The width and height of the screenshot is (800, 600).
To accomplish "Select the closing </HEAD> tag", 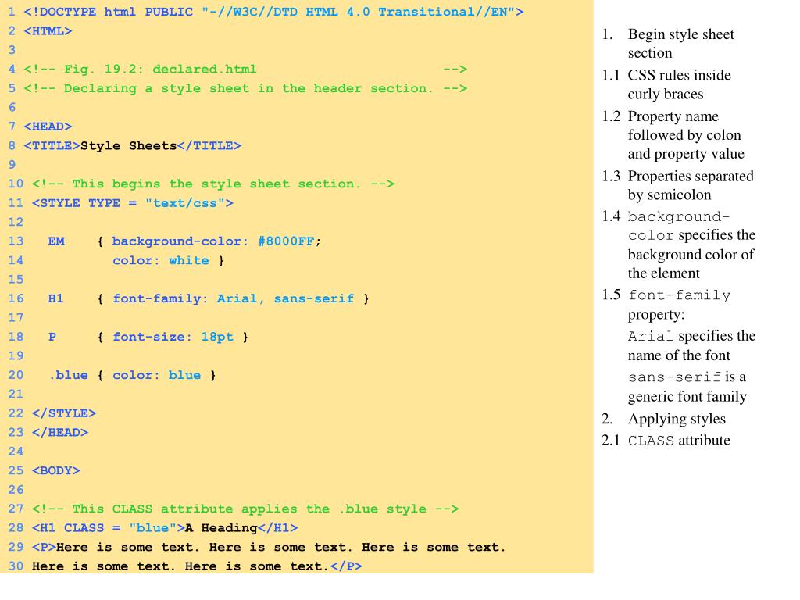I will click(x=59, y=432).
